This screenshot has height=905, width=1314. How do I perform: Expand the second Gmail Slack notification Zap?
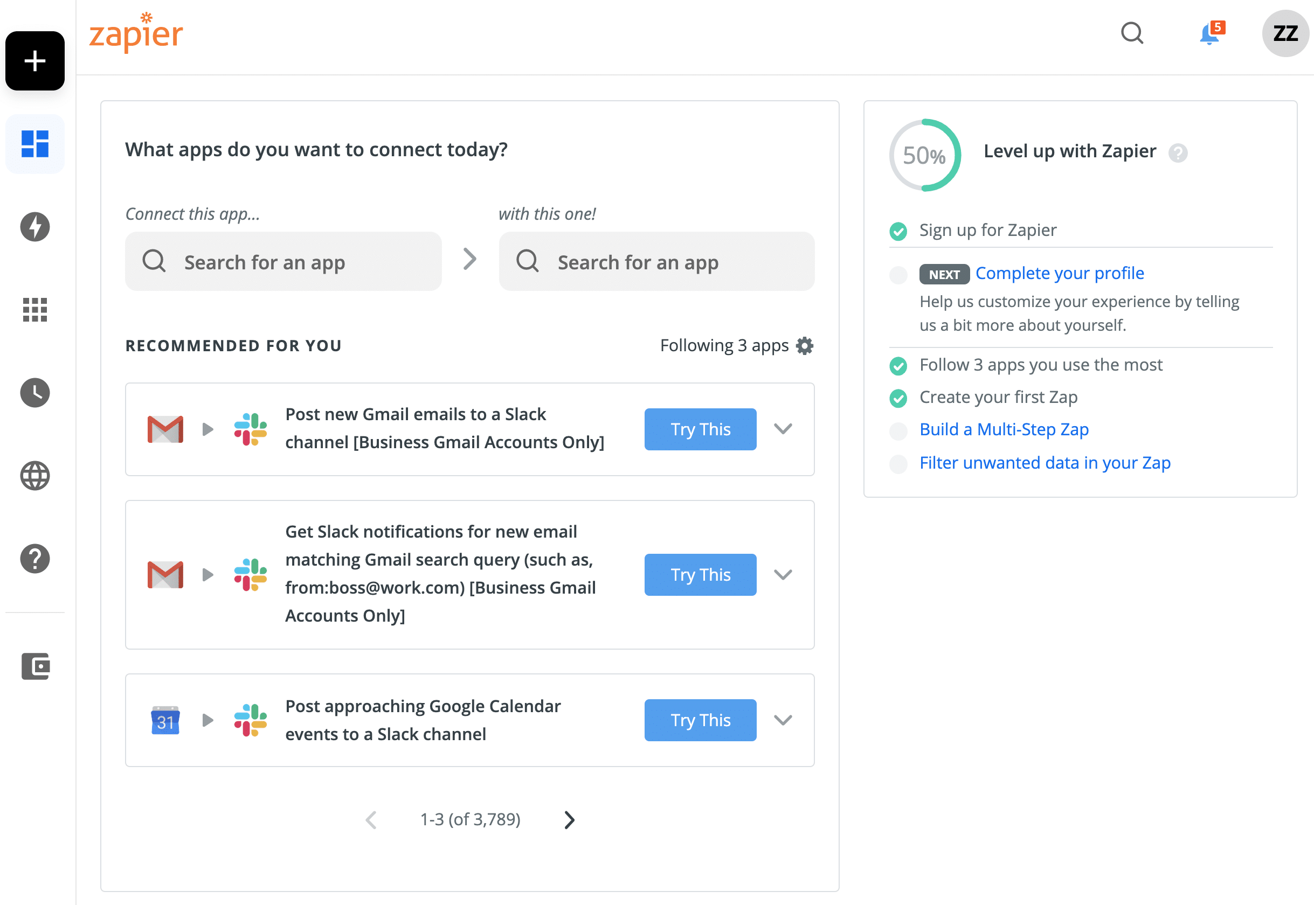[x=784, y=574]
